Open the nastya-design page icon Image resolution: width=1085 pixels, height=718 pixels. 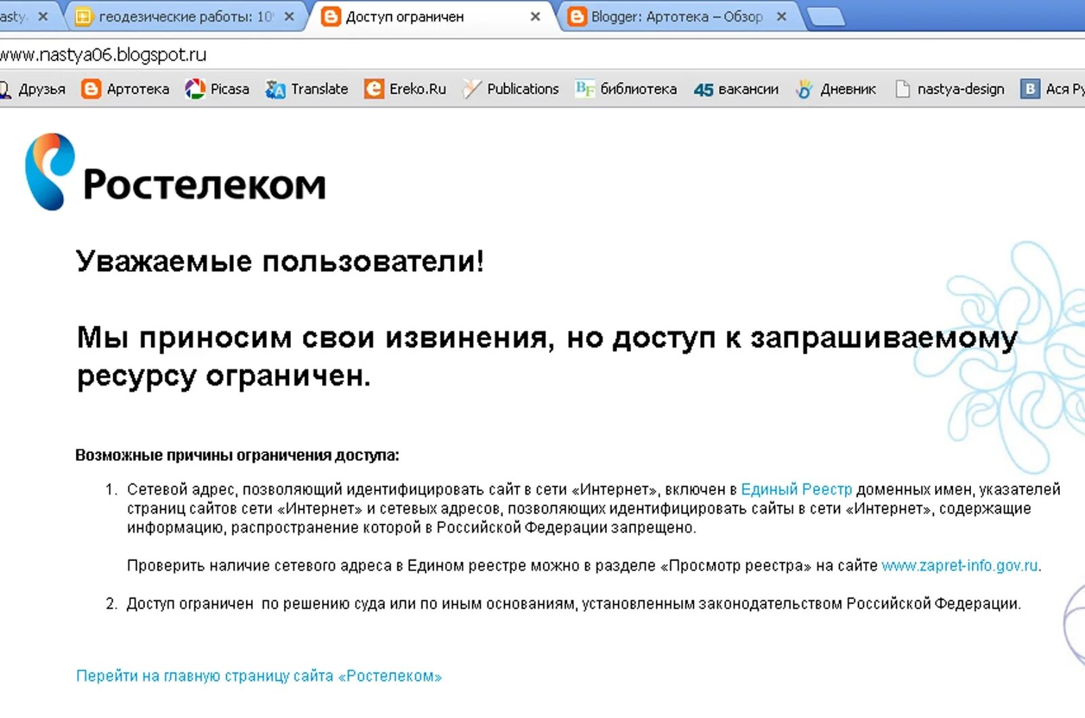(x=903, y=89)
